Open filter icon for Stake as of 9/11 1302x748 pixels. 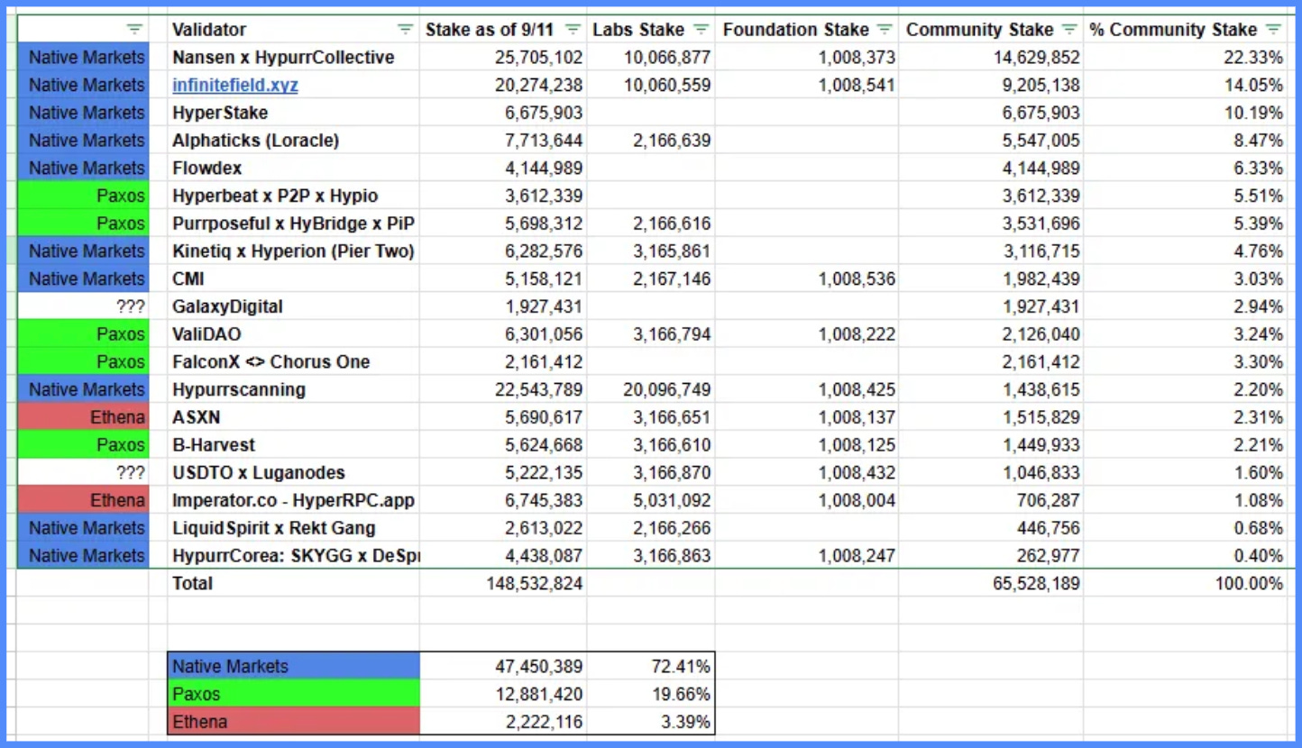point(573,30)
